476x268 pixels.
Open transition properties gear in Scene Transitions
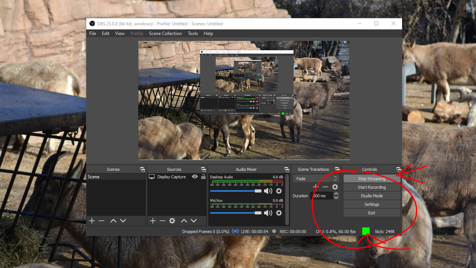335,187
